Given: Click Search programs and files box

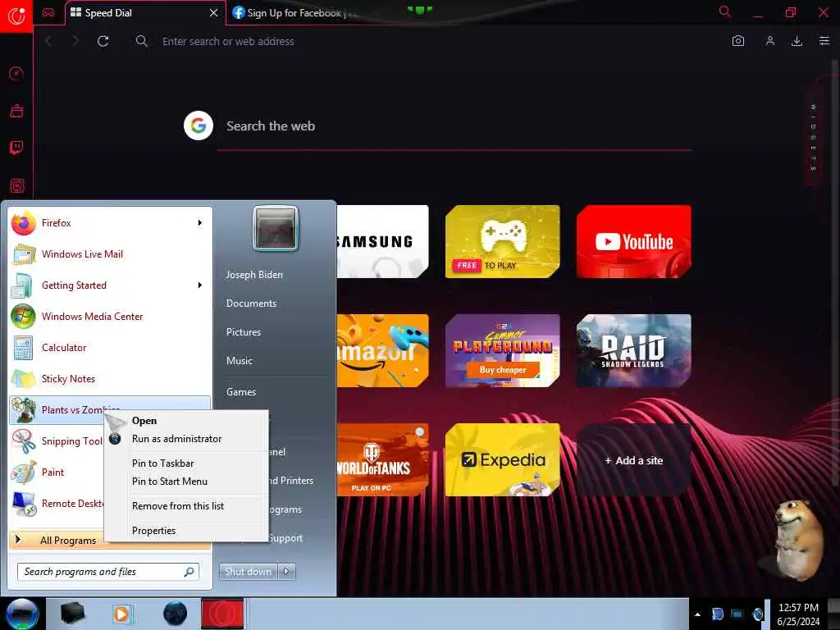Looking at the screenshot, I should [x=108, y=572].
